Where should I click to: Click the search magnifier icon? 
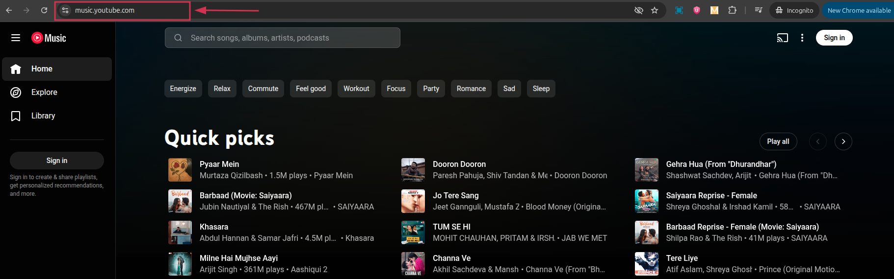[178, 38]
